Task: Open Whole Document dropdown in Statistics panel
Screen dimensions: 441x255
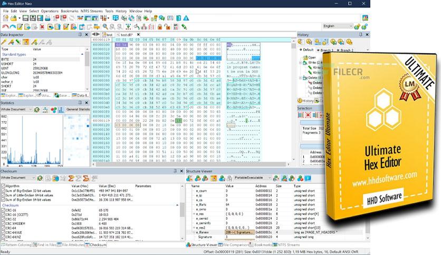Action: (x=16, y=110)
